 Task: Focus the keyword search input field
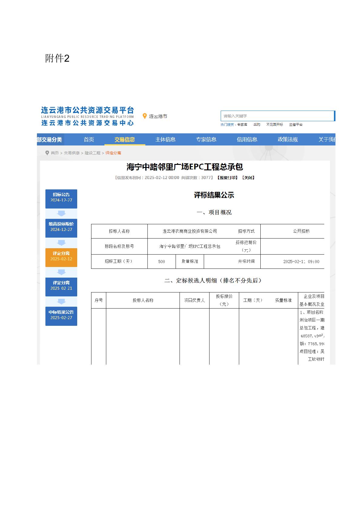(x=277, y=116)
